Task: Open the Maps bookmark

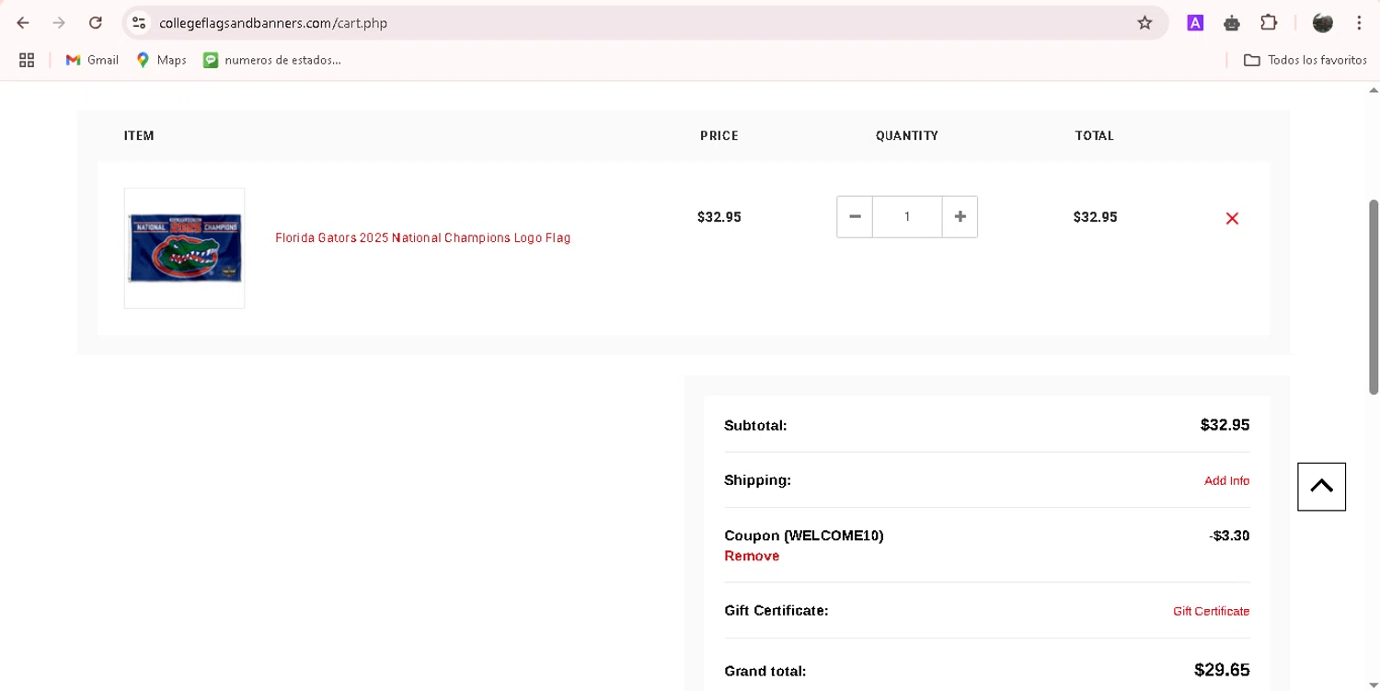Action: (x=161, y=60)
